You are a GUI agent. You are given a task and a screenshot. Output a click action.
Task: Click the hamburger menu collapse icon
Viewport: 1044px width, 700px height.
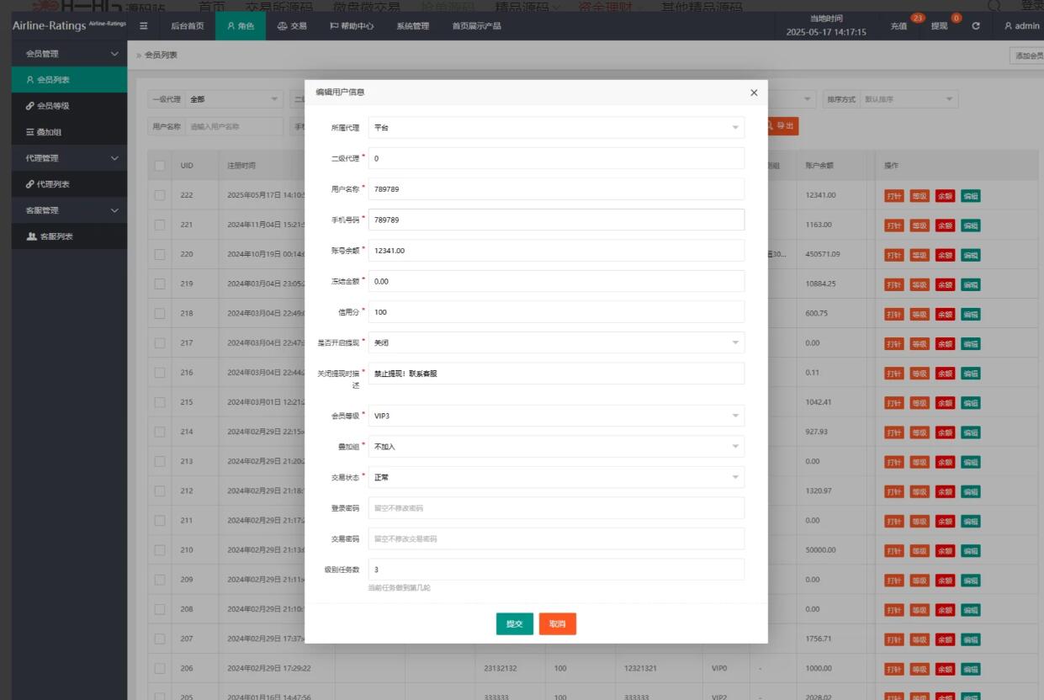pyautogui.click(x=144, y=26)
